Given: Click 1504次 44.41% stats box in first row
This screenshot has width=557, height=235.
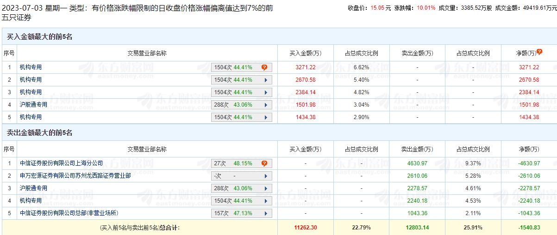Looking at the screenshot, I should click(x=241, y=67).
